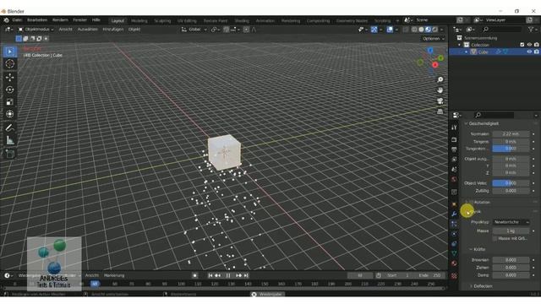
Task: Hide the Cube with its eye icon
Action: point(529,52)
